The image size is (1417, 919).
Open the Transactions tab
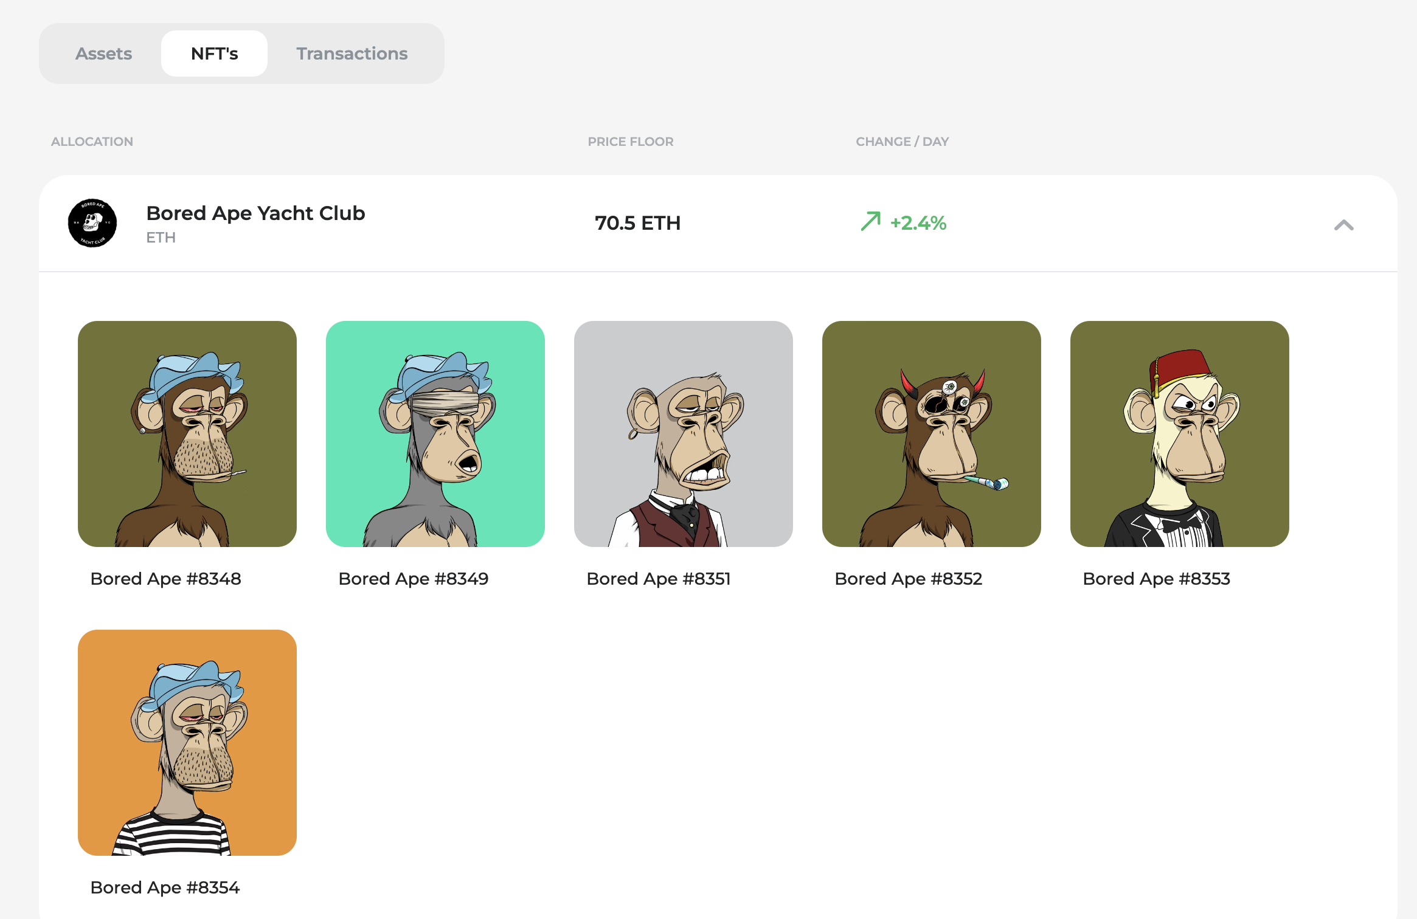pos(352,53)
